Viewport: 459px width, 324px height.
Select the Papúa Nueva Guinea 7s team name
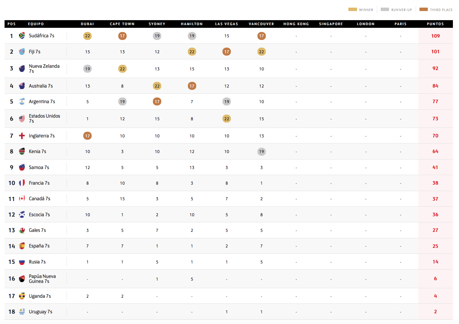click(42, 279)
